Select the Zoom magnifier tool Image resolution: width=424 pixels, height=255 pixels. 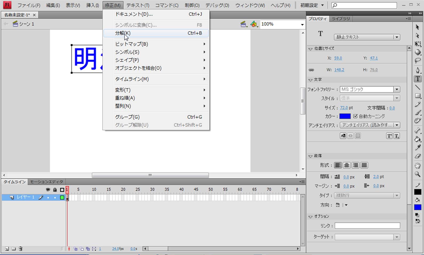pyautogui.click(x=418, y=174)
